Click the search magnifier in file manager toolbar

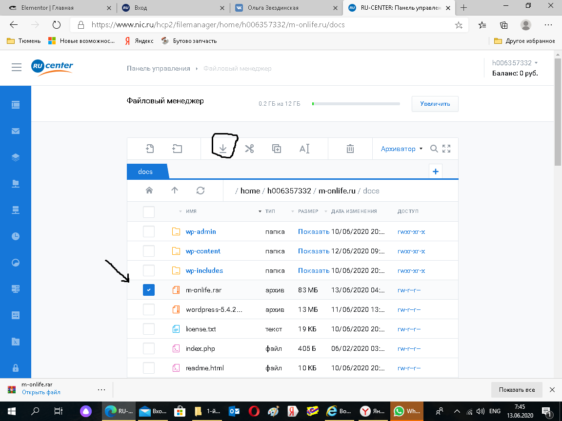(x=434, y=149)
